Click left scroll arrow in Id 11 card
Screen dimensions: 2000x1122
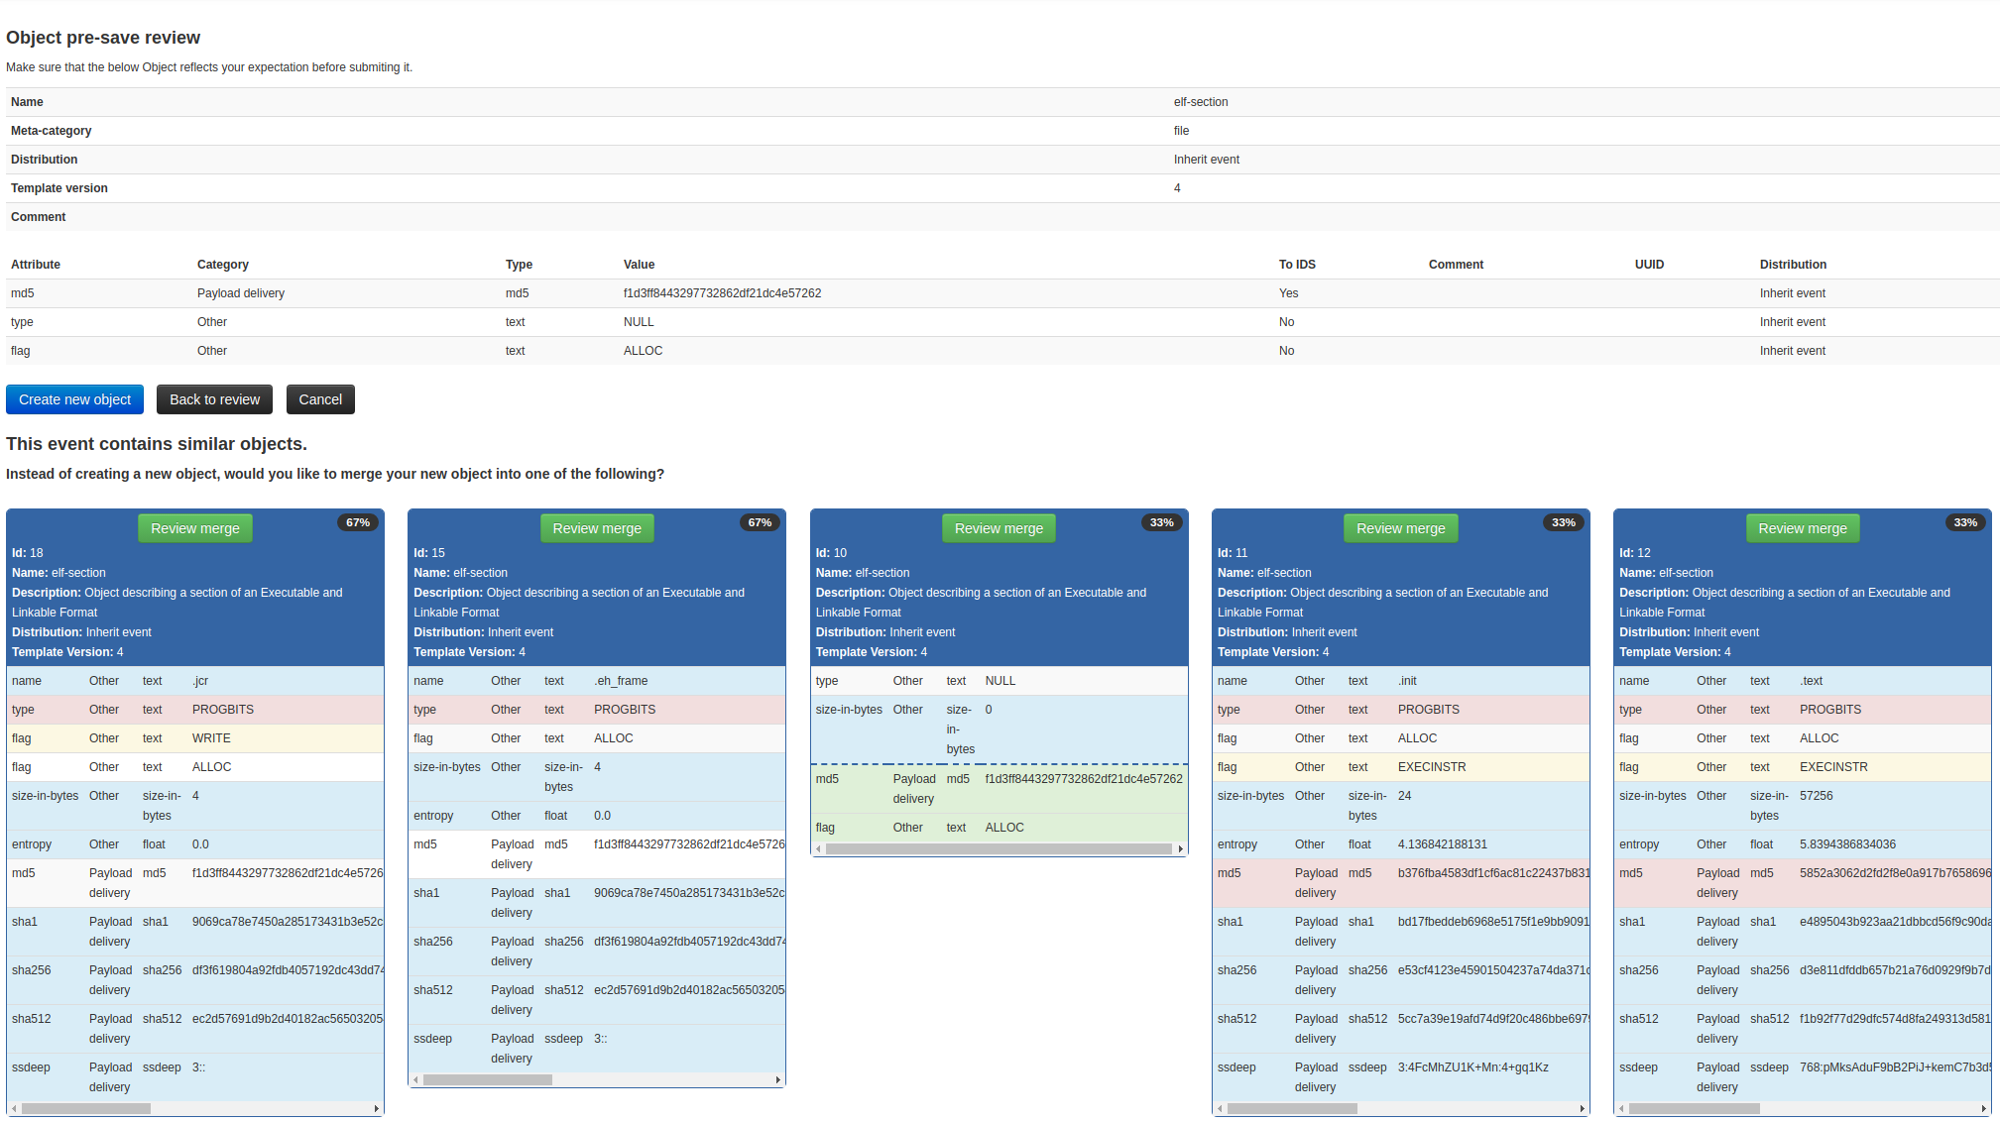point(1220,1109)
